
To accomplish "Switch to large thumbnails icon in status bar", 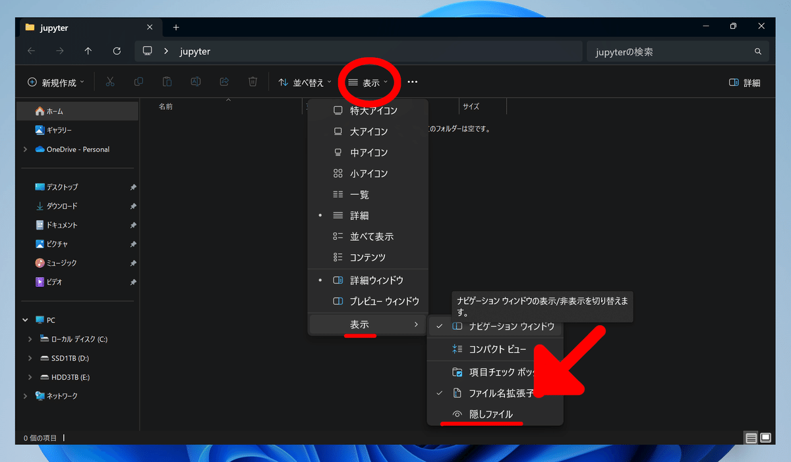I will click(x=765, y=438).
